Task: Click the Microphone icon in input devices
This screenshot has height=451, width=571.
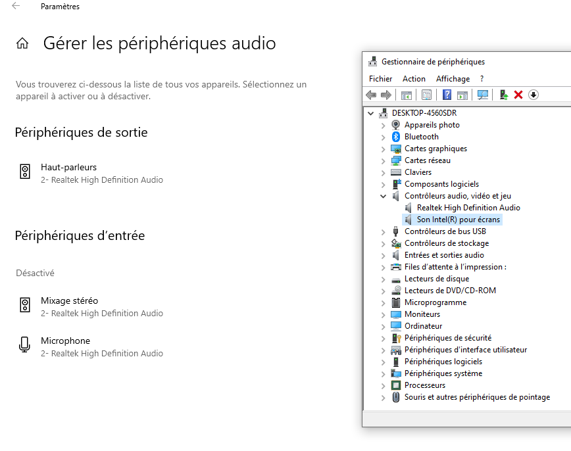Action: (24, 344)
